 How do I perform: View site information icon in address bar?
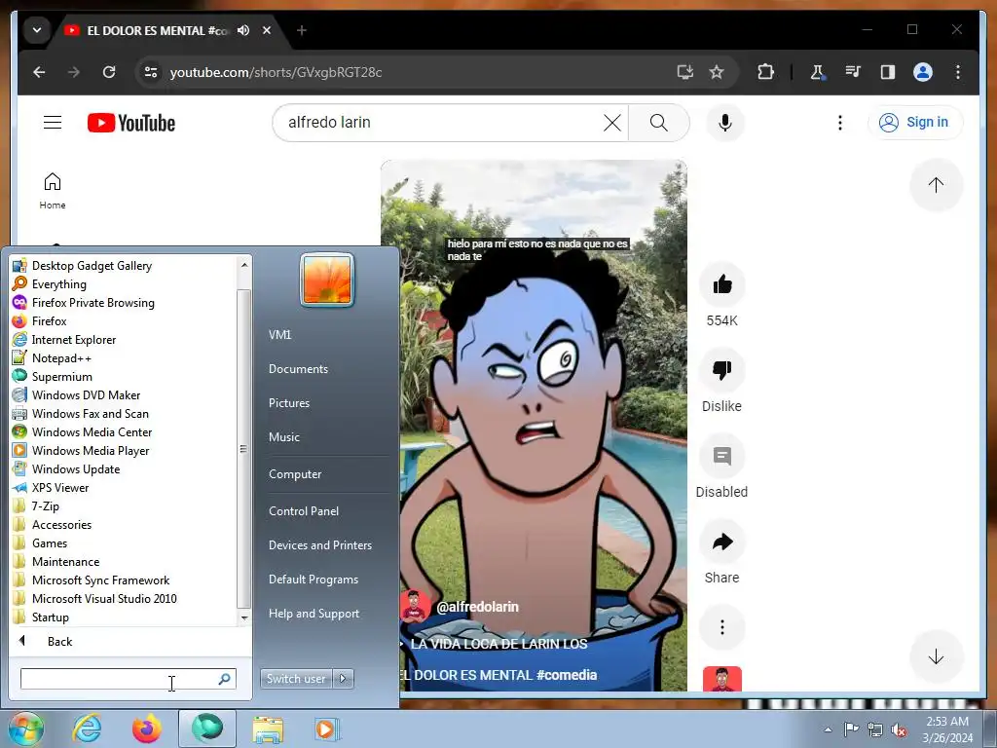click(x=151, y=72)
